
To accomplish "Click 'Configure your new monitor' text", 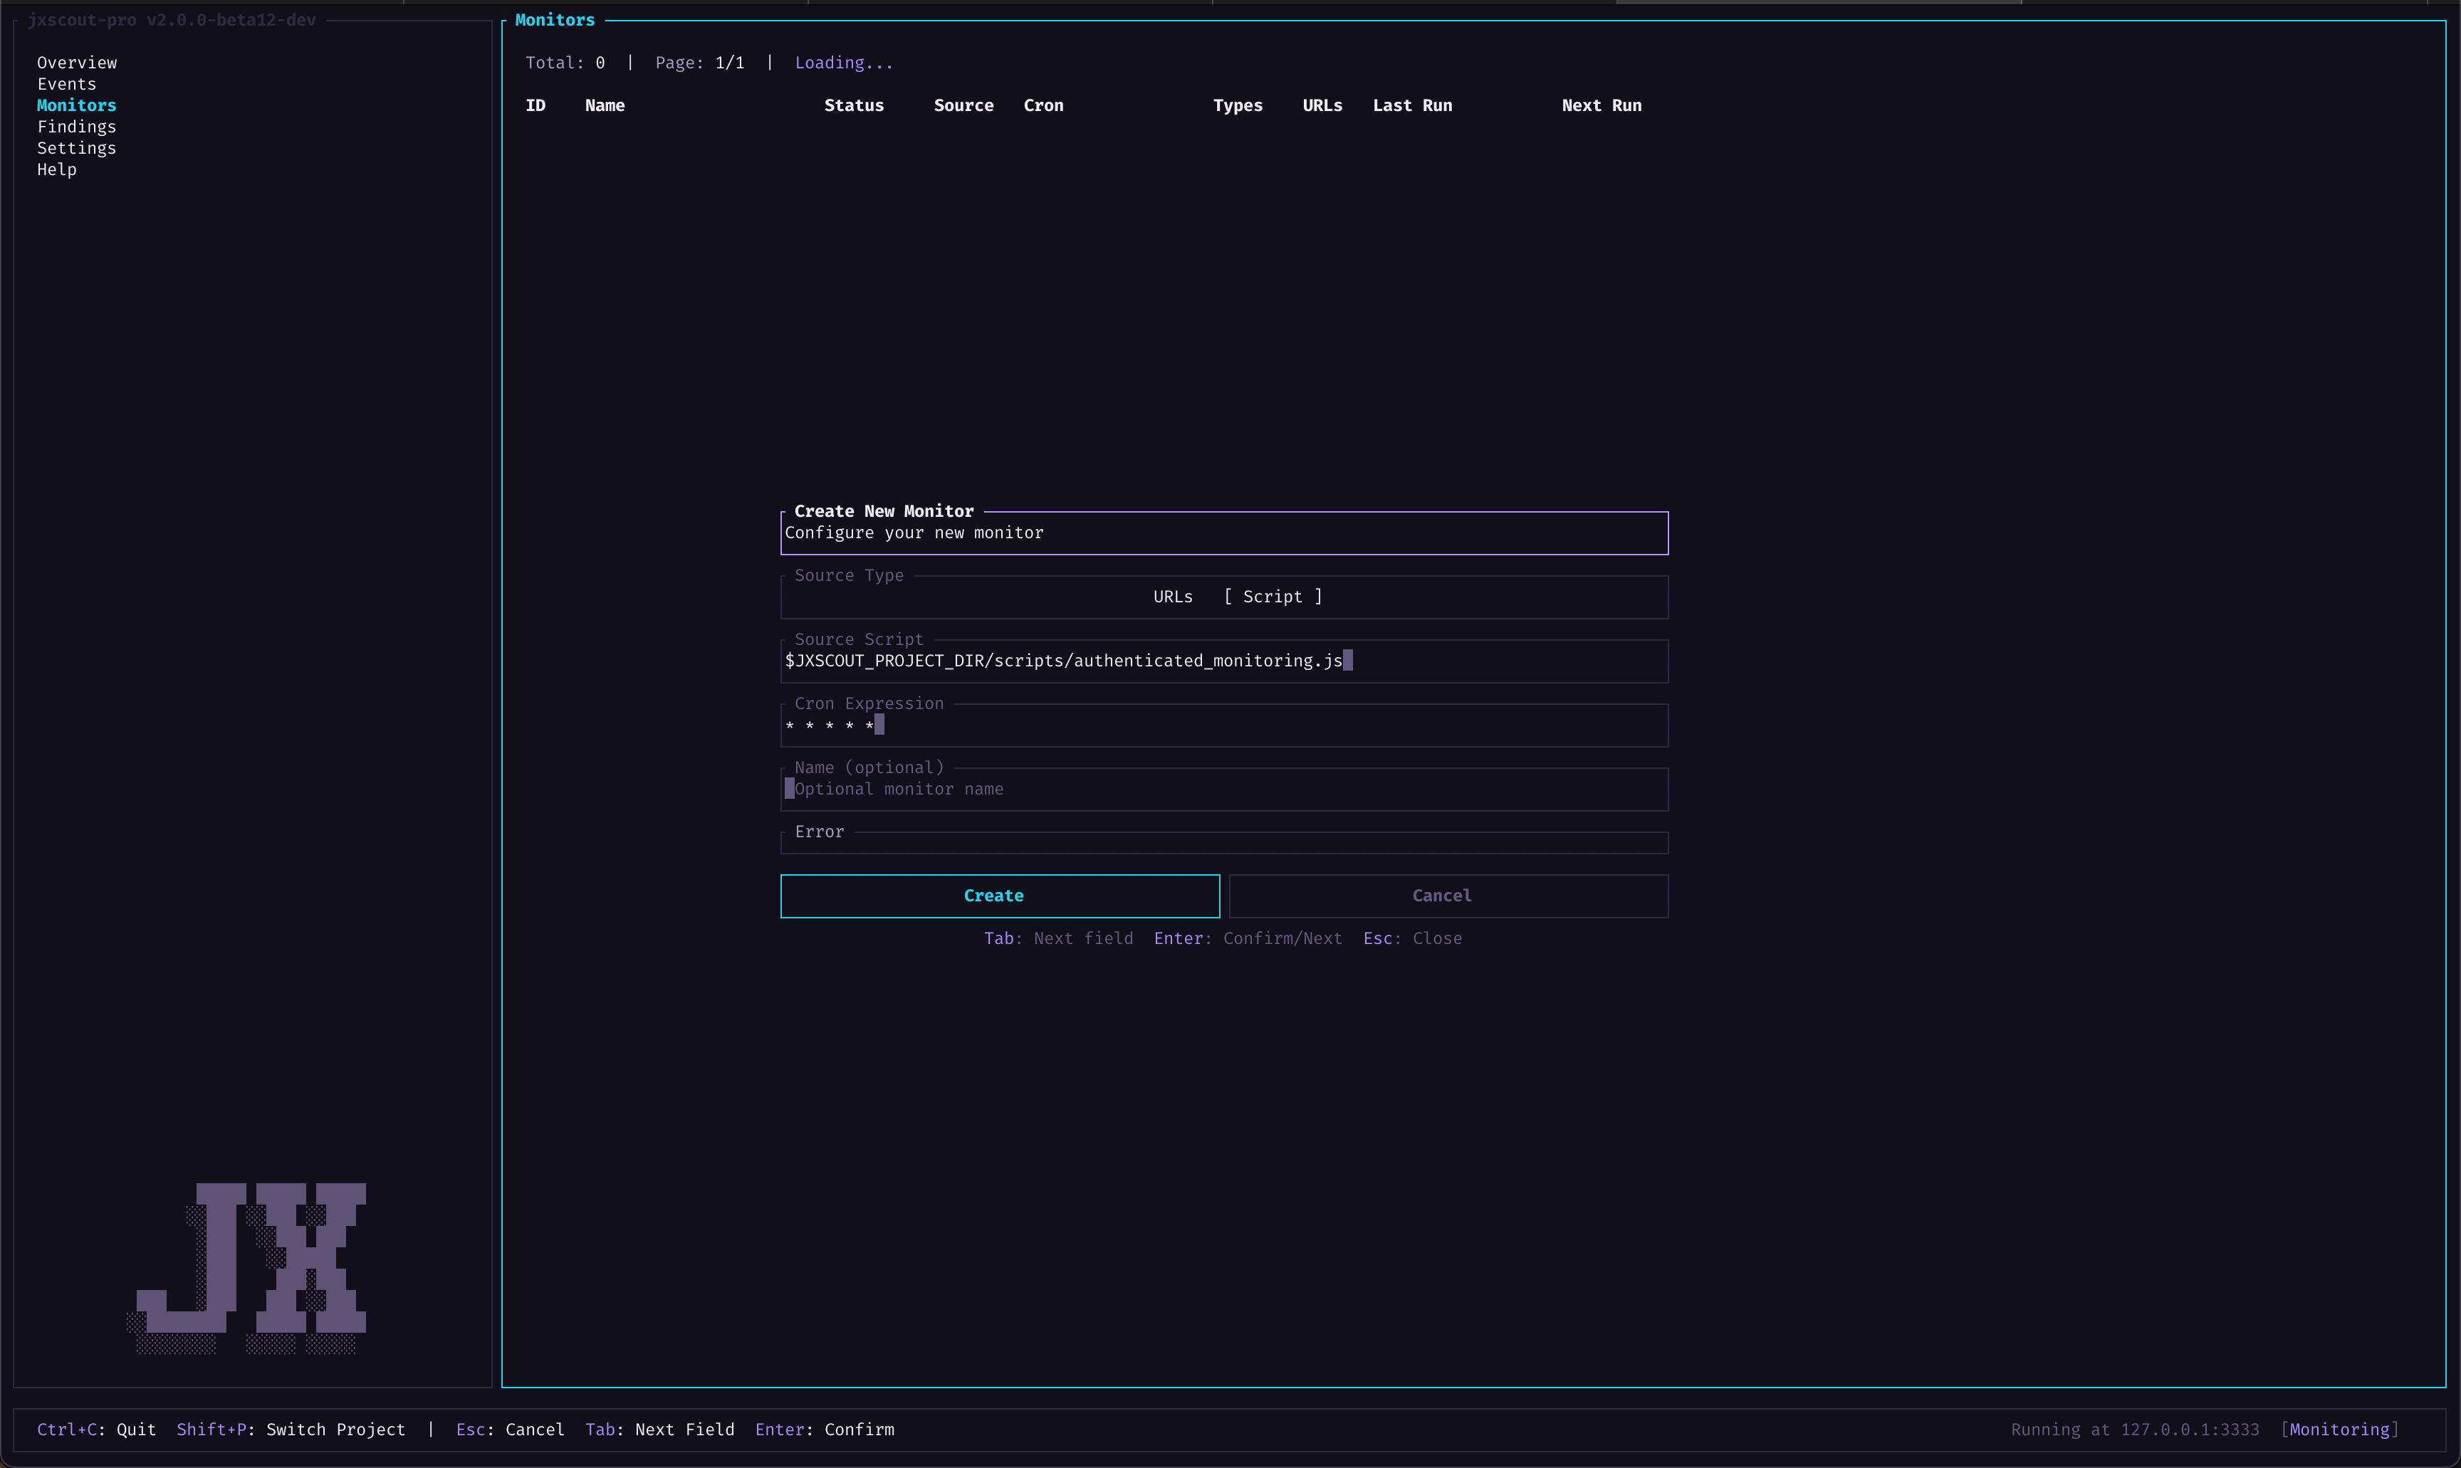I will [914, 533].
